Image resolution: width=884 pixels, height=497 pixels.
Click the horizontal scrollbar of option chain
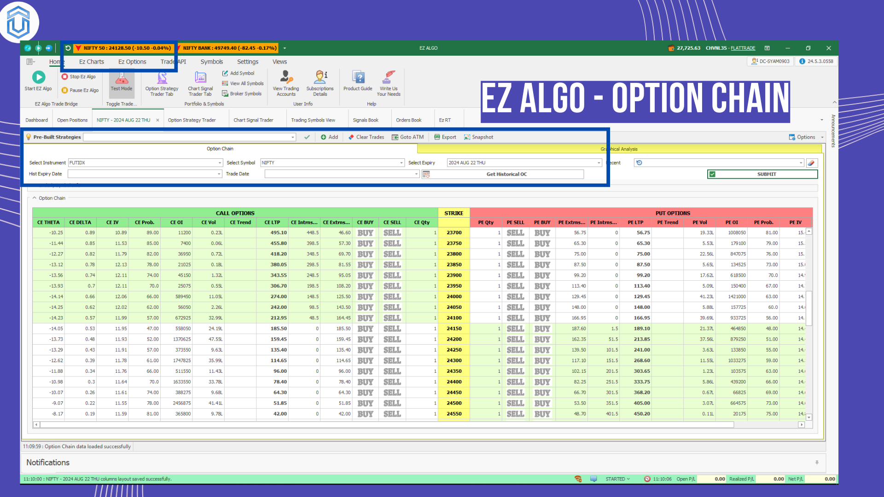pos(387,425)
